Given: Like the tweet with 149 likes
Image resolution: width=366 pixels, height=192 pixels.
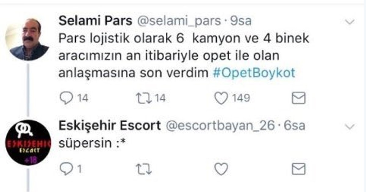Looking at the screenshot, I should pyautogui.click(x=221, y=98).
